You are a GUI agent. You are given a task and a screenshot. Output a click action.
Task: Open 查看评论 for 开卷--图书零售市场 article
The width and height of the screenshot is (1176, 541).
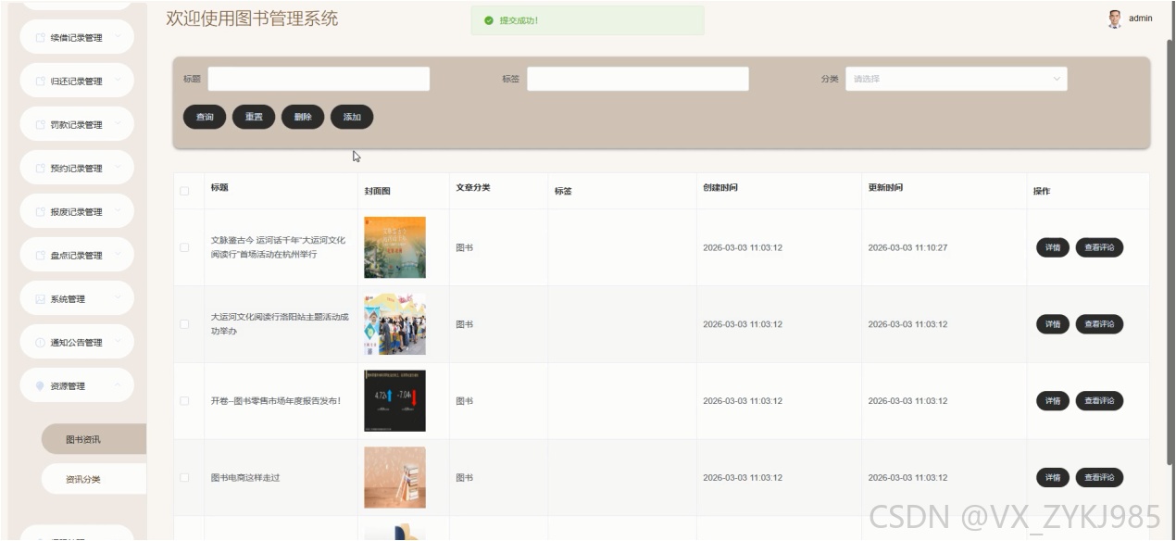[1099, 401]
